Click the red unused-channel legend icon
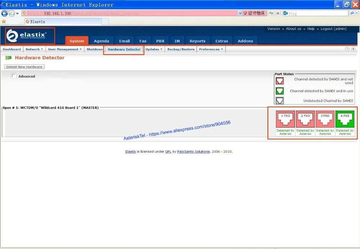The height and width of the screenshot is (249, 360). (x=280, y=81)
